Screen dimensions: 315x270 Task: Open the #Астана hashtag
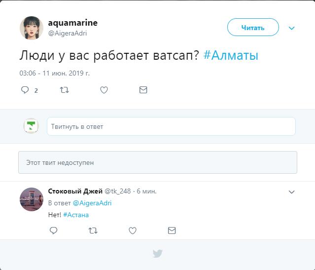76,215
